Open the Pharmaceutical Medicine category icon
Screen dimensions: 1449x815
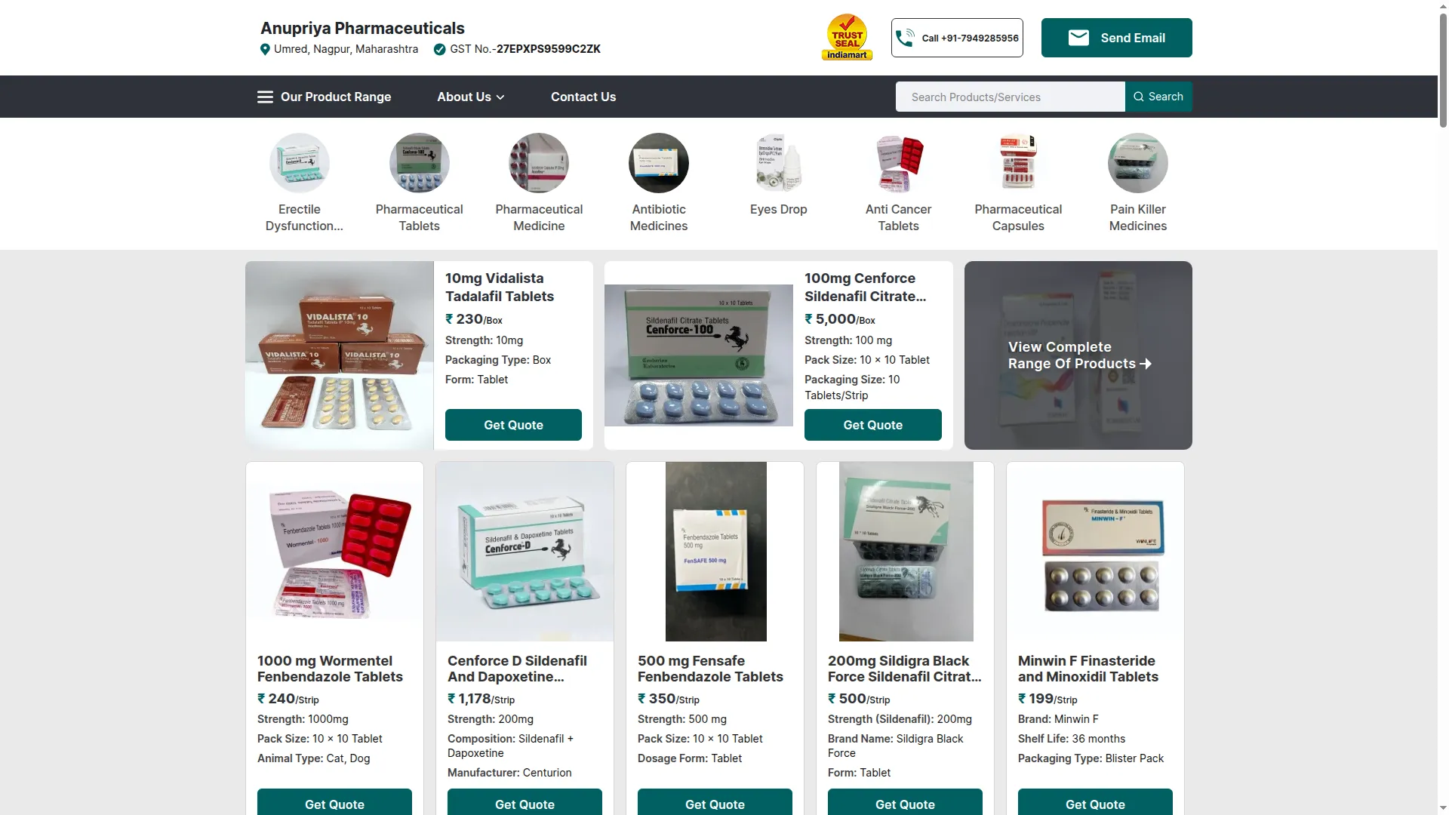tap(539, 163)
